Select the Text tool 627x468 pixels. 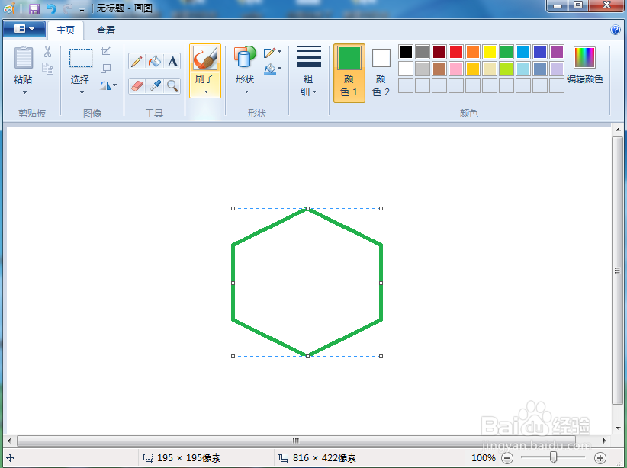pos(172,61)
